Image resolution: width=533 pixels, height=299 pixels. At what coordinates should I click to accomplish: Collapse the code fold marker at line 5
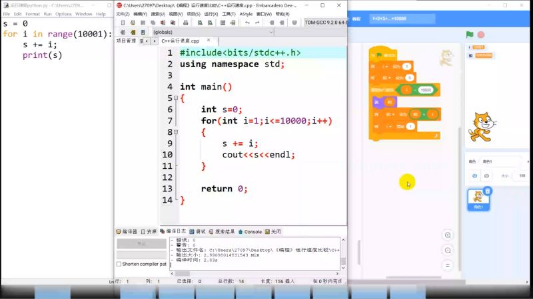coord(176,98)
